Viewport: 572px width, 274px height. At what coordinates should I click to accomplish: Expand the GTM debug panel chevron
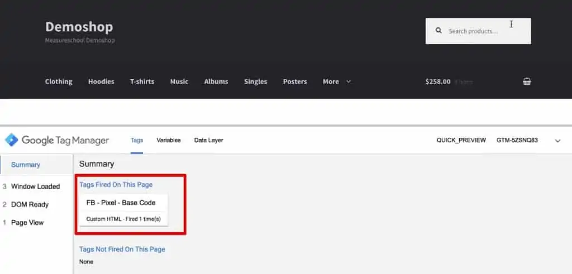[x=557, y=141]
